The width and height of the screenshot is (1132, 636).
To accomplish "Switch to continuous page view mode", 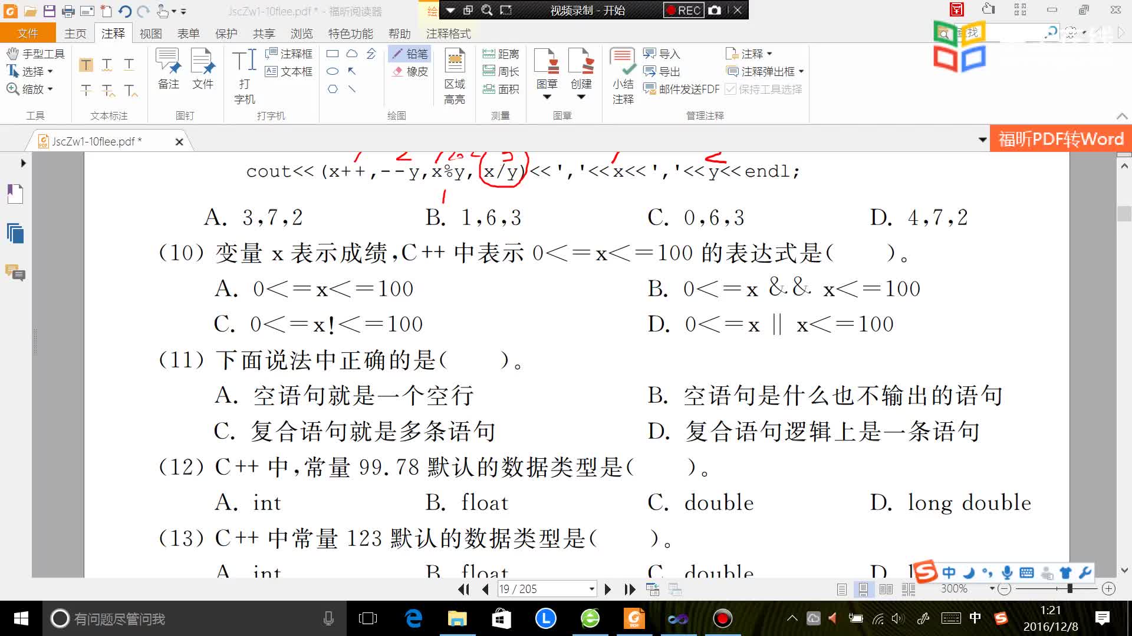I will (x=863, y=589).
